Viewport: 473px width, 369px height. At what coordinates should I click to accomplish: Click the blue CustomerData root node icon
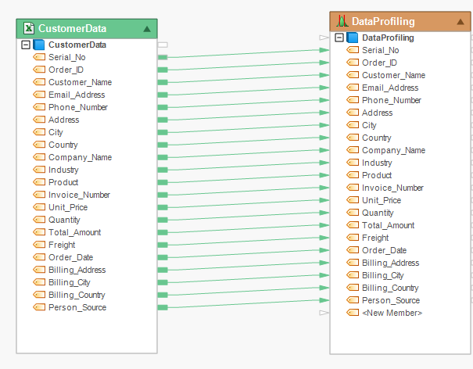pos(39,45)
